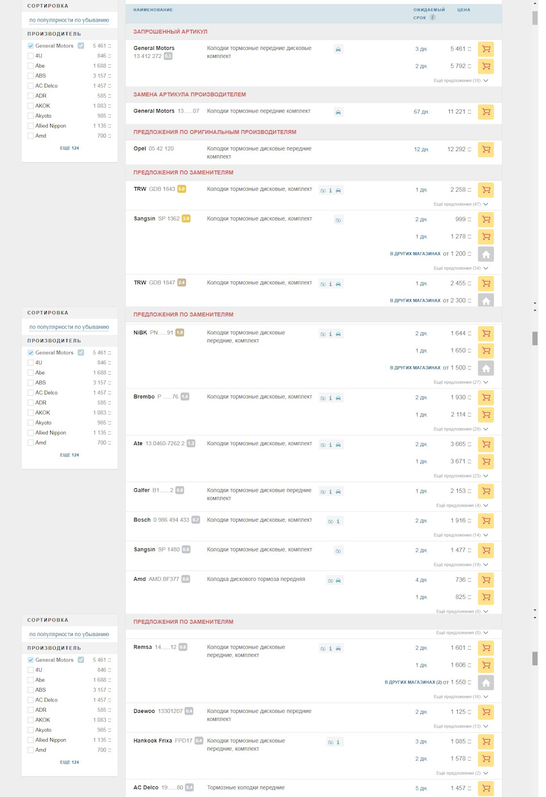Click home icon beside 'от 1 500' price

486,368
